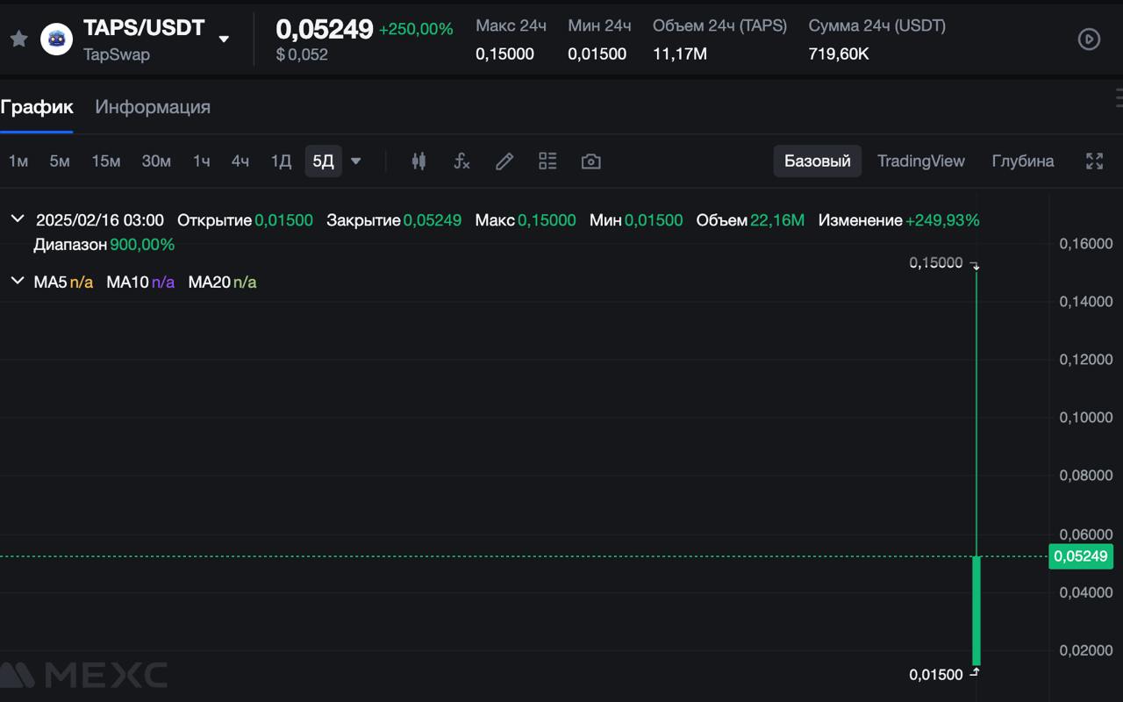
Task: Switch chart to Базовый mode
Action: (x=818, y=161)
